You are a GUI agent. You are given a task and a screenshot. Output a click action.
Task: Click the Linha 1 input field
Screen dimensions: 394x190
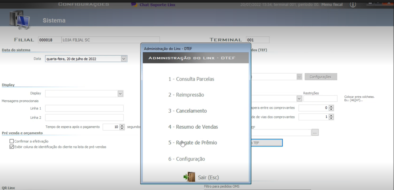(x=84, y=108)
